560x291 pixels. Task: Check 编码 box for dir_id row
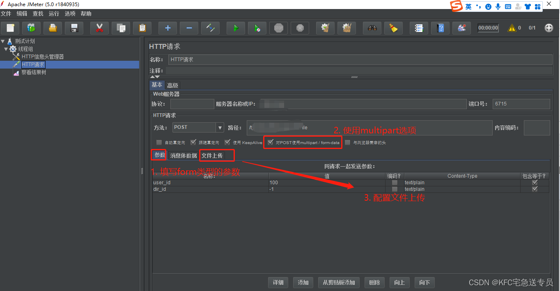(x=395, y=189)
